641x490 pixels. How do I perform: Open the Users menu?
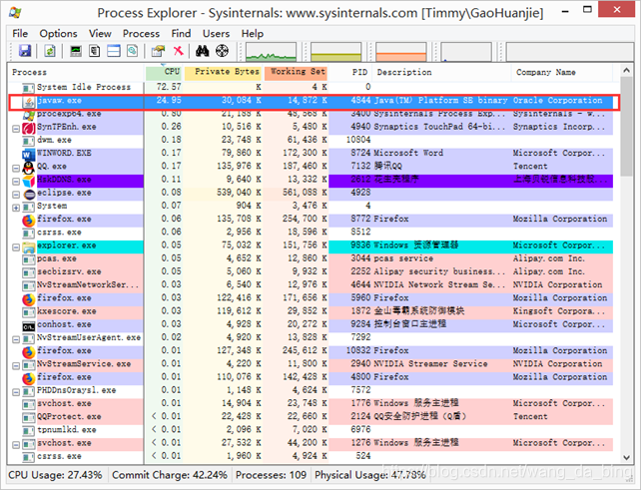[x=216, y=34]
